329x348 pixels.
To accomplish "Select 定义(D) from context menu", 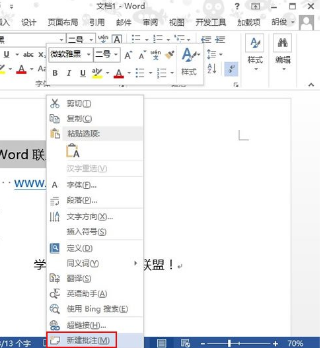I will click(94, 248).
